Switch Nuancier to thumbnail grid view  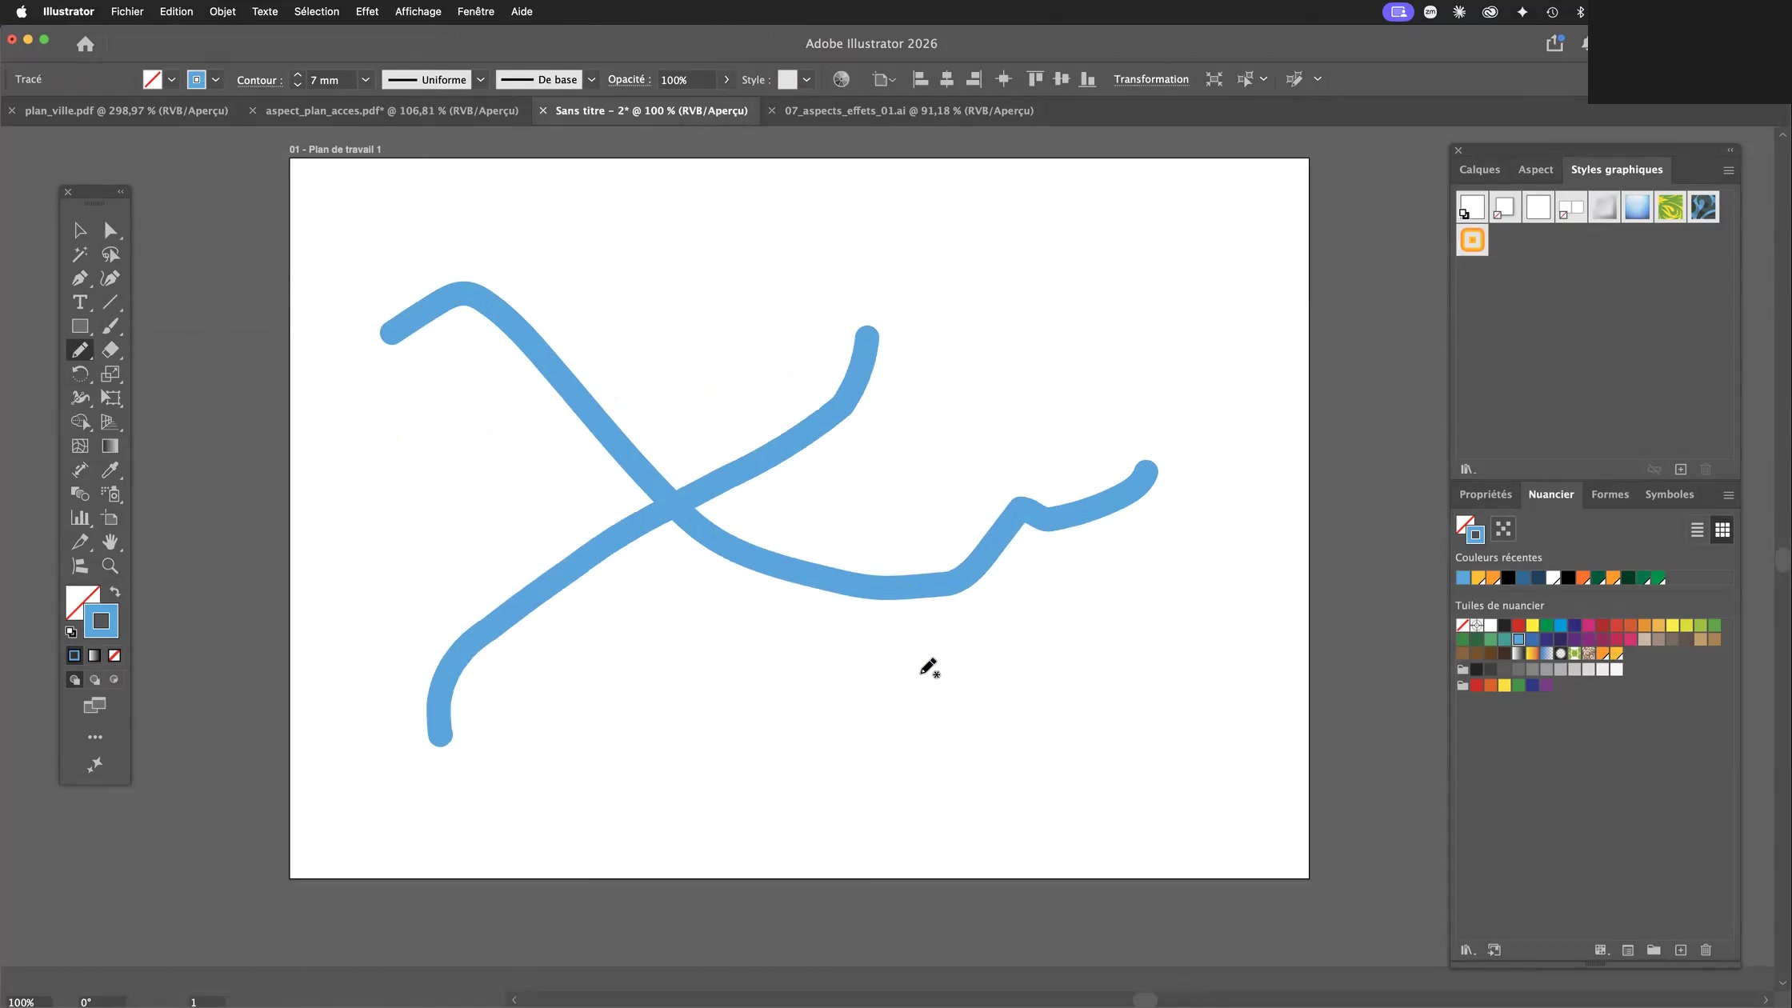(1722, 530)
